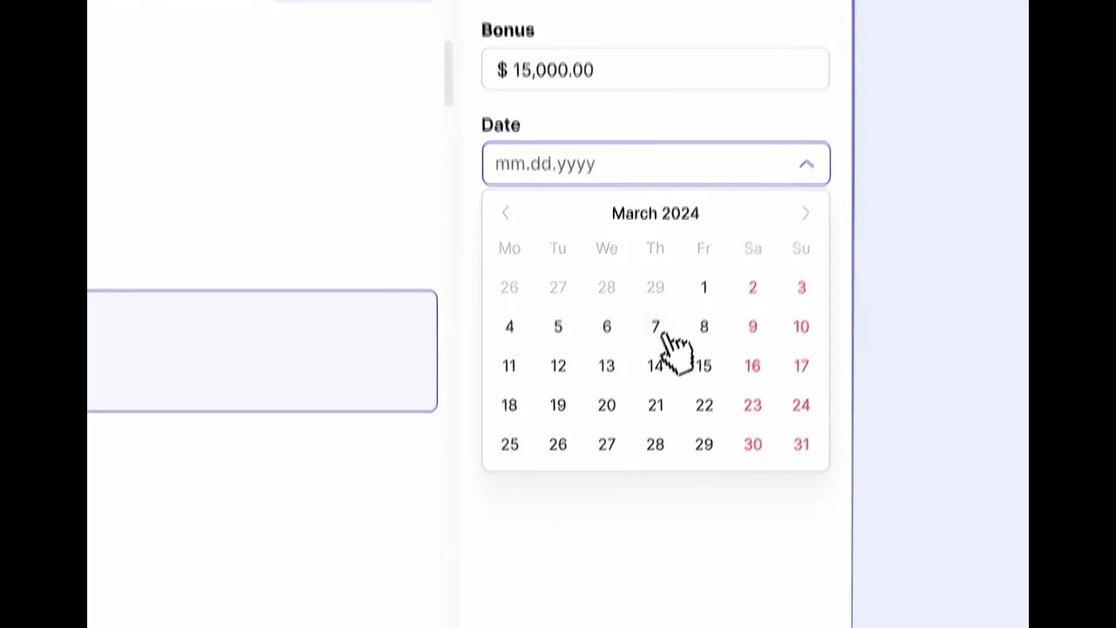Collapse the Date picker chevron

coord(806,164)
